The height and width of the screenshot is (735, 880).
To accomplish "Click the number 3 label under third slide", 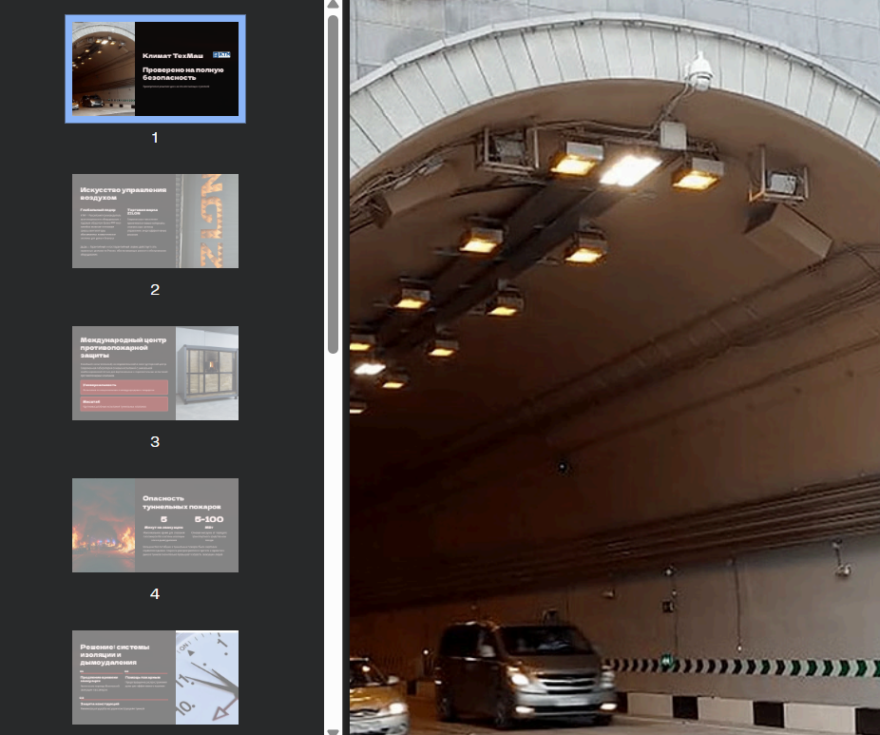I will click(155, 442).
